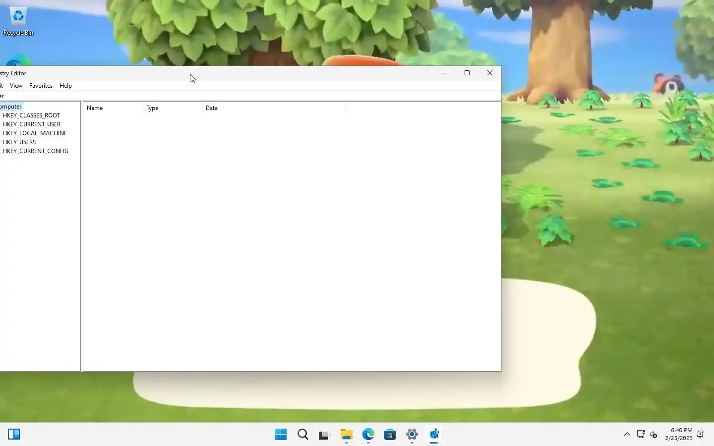Open Microsoft Store from the taskbar
This screenshot has height=446, width=714.
pyautogui.click(x=390, y=435)
